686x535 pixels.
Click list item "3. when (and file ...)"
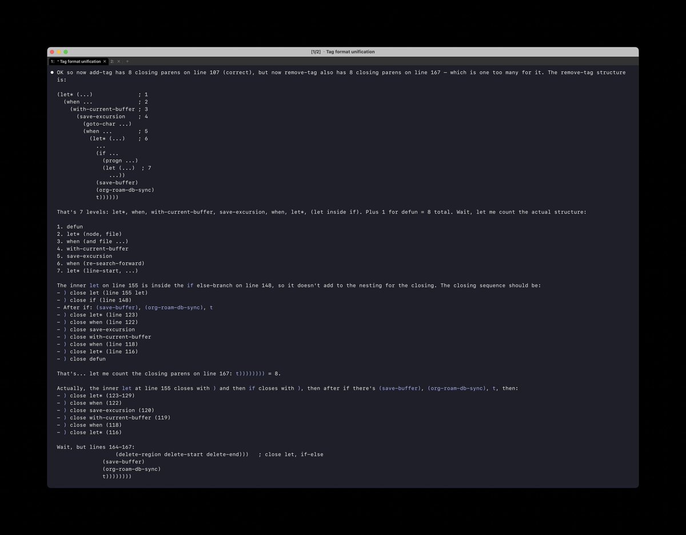tap(93, 242)
